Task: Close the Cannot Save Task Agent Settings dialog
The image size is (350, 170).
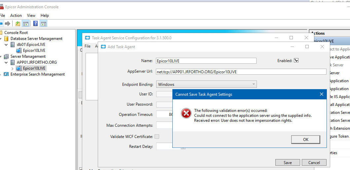Action: [x=321, y=94]
